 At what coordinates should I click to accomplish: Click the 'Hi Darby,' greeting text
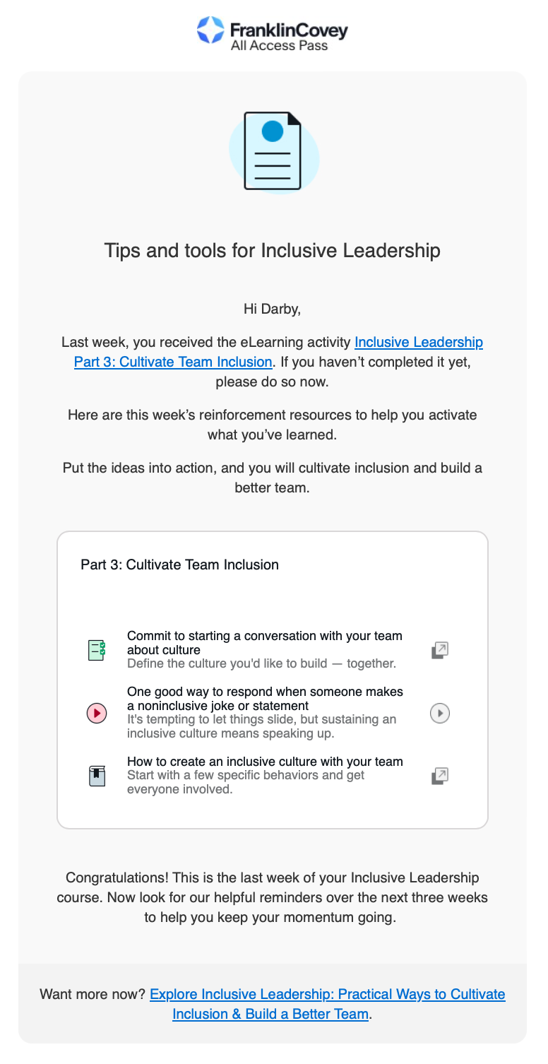[273, 308]
